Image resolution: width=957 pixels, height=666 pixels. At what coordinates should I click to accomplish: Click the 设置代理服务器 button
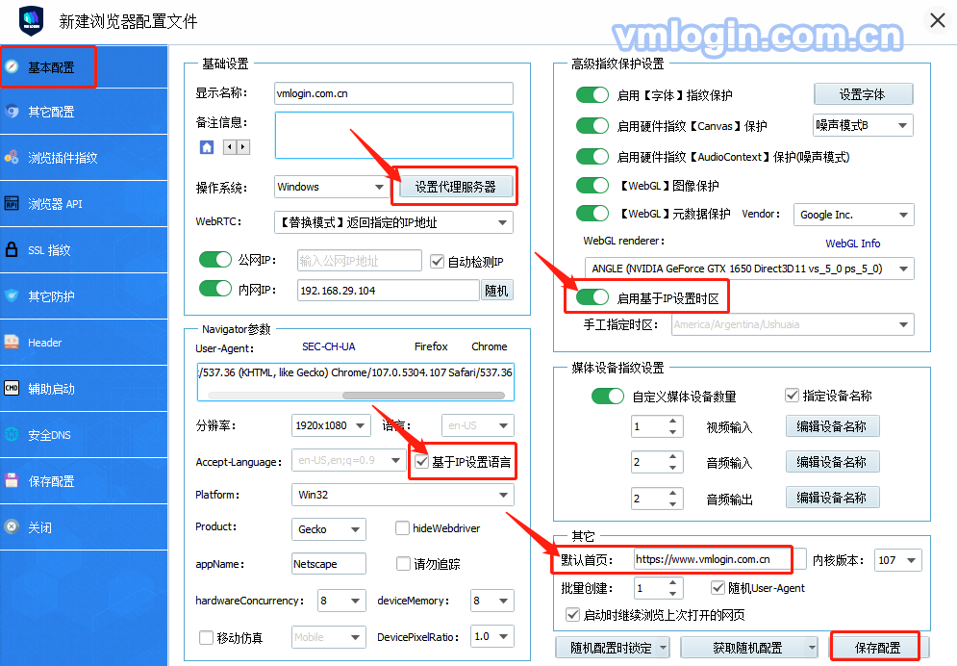(x=455, y=187)
